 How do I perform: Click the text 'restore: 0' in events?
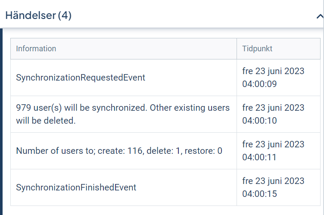point(203,151)
